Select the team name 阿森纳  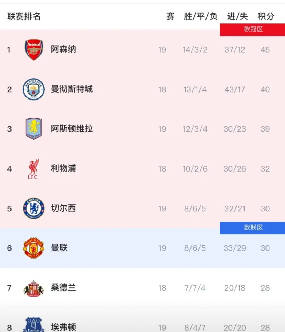[63, 49]
